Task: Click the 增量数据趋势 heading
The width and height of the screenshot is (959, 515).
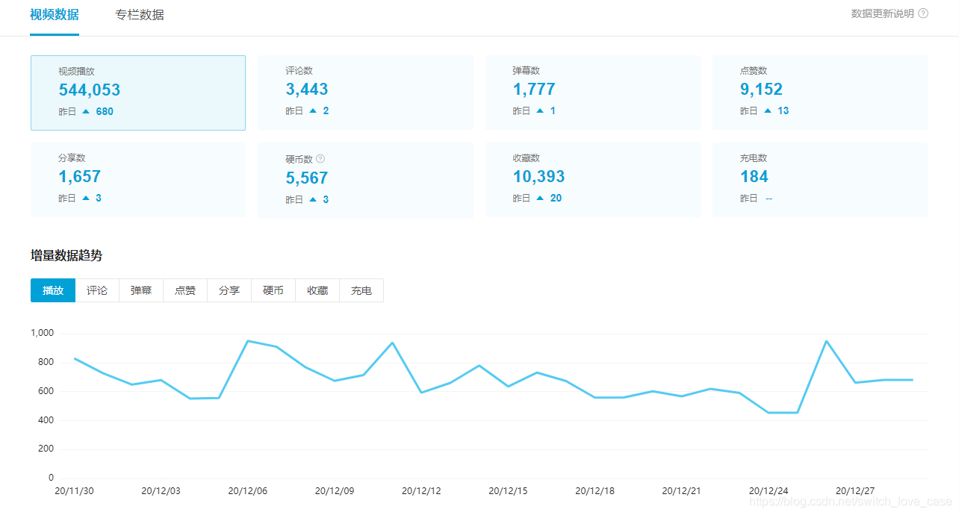Action: [x=66, y=255]
